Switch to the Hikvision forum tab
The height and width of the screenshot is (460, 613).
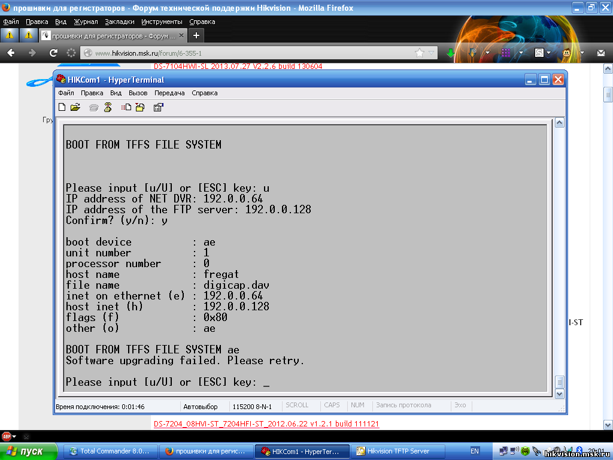point(113,35)
